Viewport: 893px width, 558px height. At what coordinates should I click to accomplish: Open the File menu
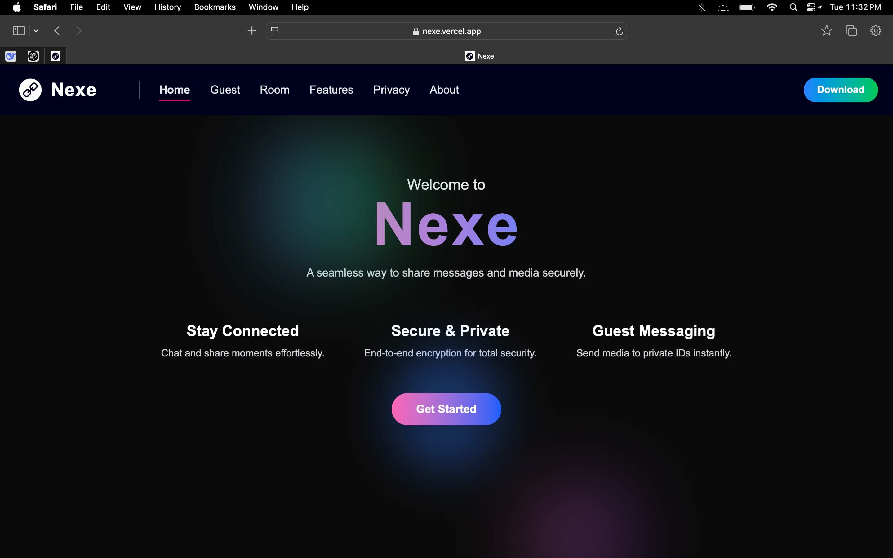click(x=76, y=7)
